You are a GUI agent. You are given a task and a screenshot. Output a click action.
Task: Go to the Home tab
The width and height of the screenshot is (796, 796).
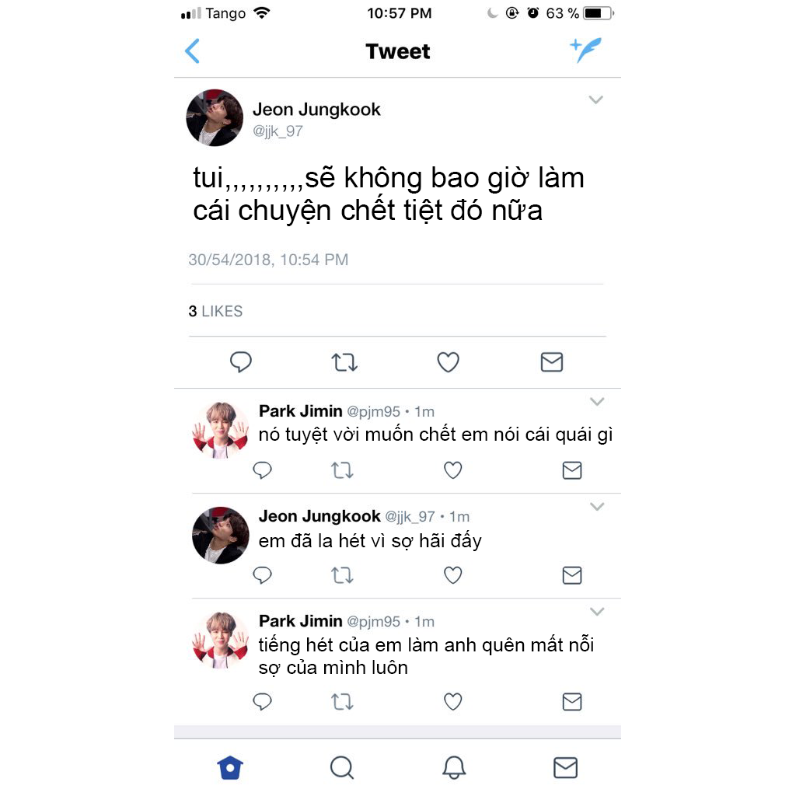coord(230,767)
